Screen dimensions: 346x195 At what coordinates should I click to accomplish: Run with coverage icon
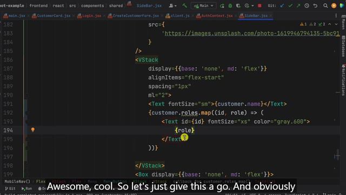pos(238,6)
